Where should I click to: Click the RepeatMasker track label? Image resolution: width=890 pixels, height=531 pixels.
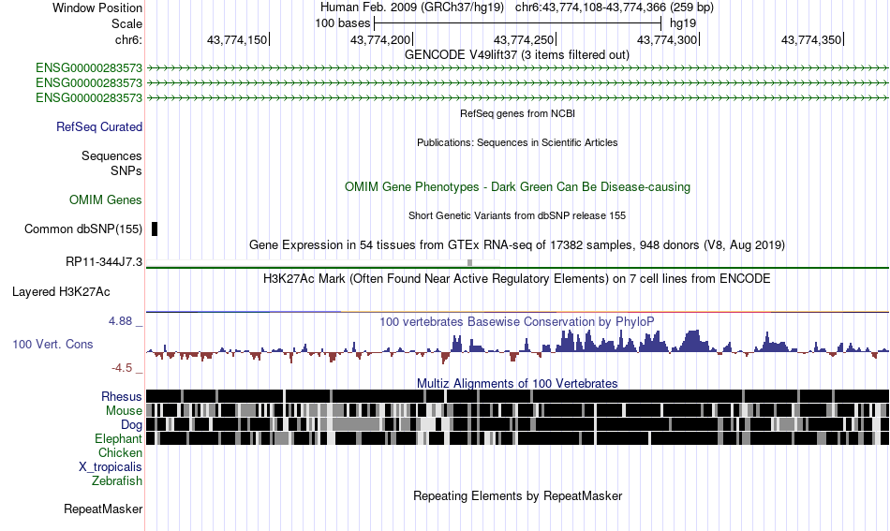pyautogui.click(x=103, y=509)
